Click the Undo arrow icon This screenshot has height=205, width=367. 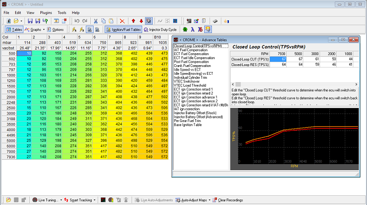pyautogui.click(x=77, y=21)
